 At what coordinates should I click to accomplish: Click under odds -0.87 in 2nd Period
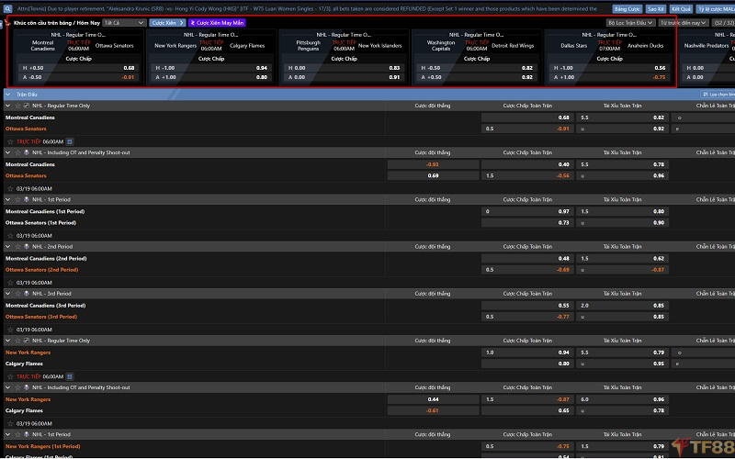click(623, 270)
